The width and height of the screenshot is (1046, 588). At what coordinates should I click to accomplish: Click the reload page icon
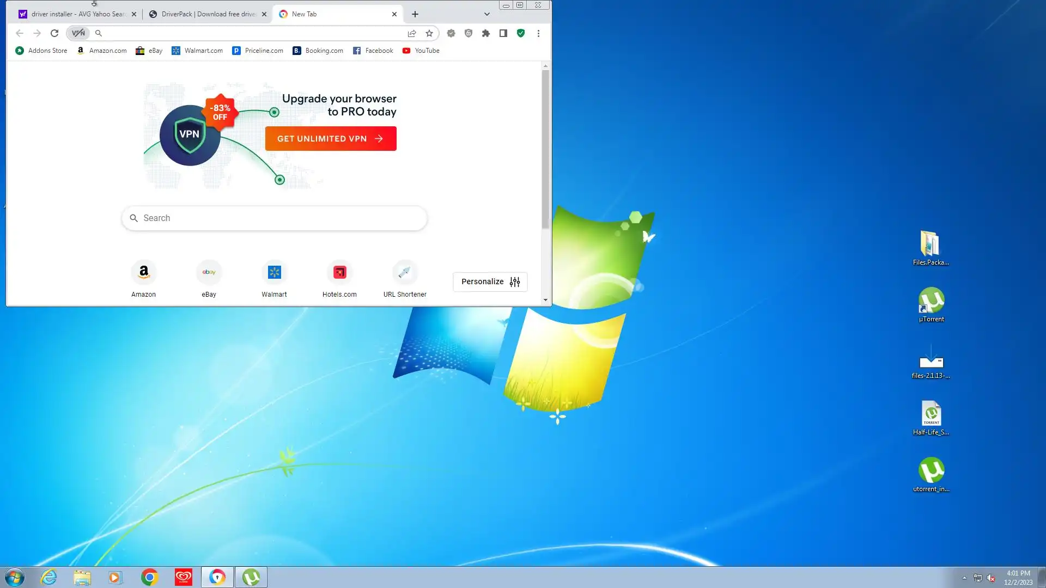coord(54,33)
